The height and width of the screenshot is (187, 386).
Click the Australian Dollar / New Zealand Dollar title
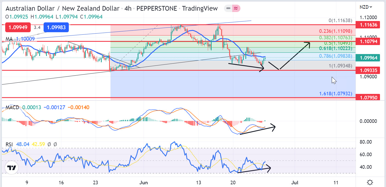tap(63, 8)
